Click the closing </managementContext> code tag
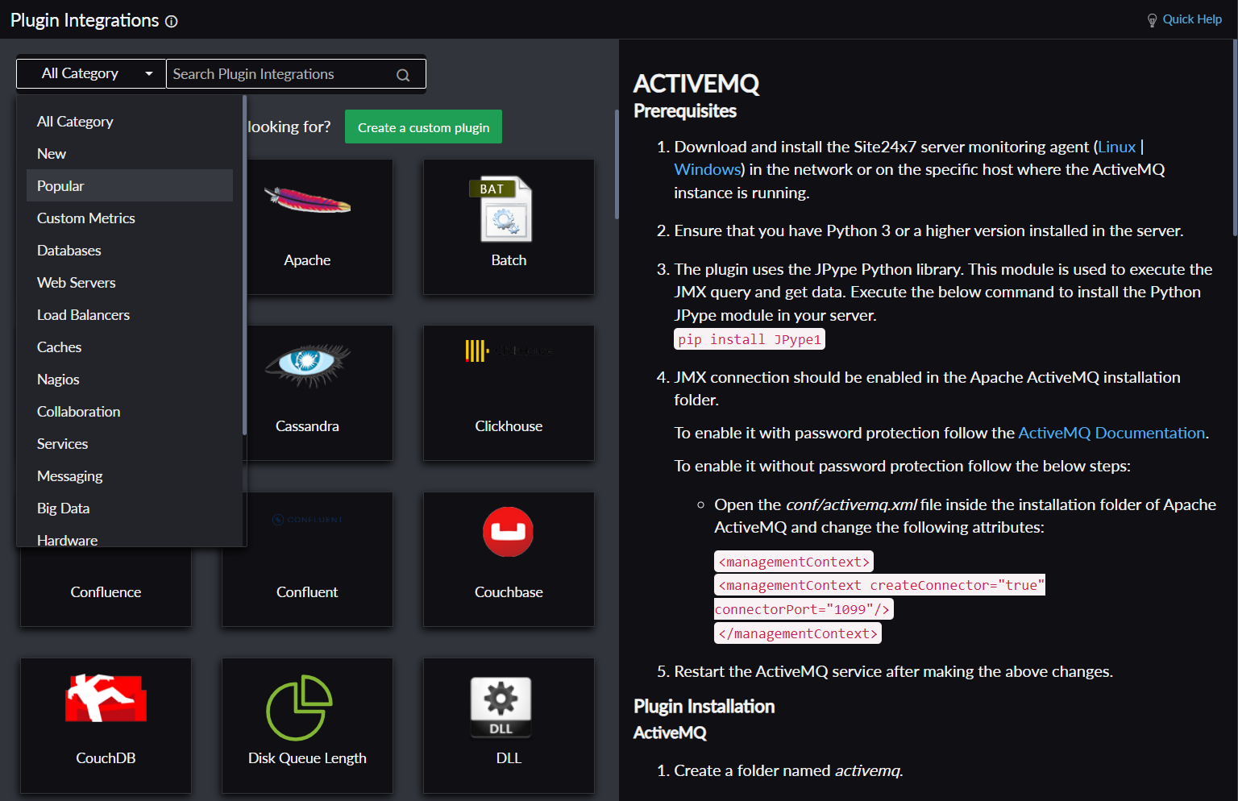The height and width of the screenshot is (801, 1238). [798, 633]
